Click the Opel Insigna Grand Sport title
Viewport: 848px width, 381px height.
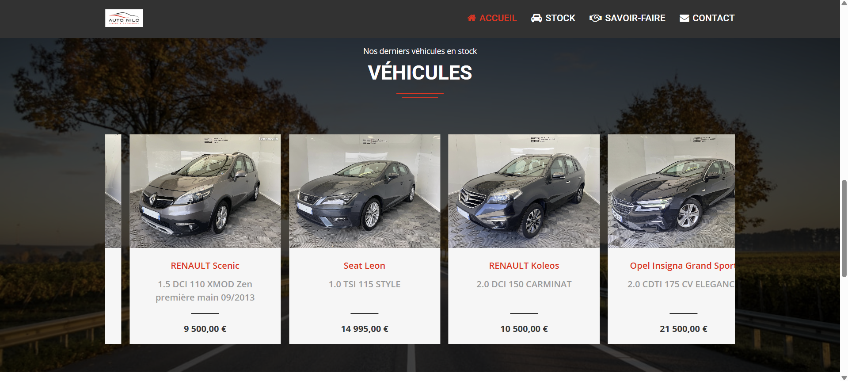(x=682, y=266)
